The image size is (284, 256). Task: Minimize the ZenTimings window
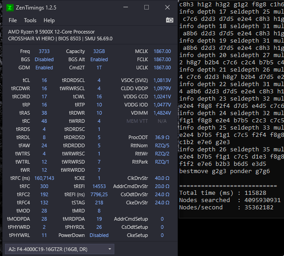(126, 7)
